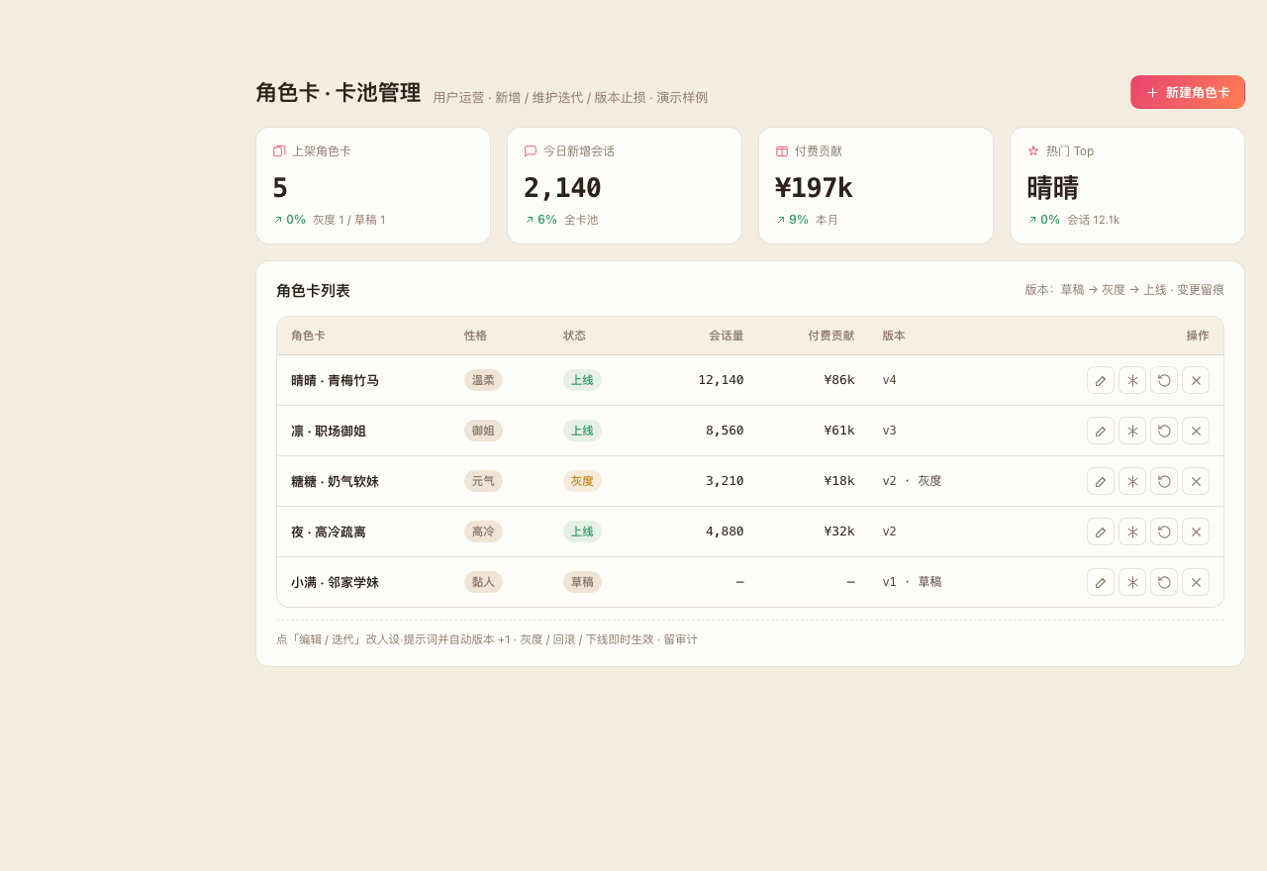The height and width of the screenshot is (871, 1267).
Task: Select the row name 晴晴 · 青梅竹马
Action: [335, 380]
